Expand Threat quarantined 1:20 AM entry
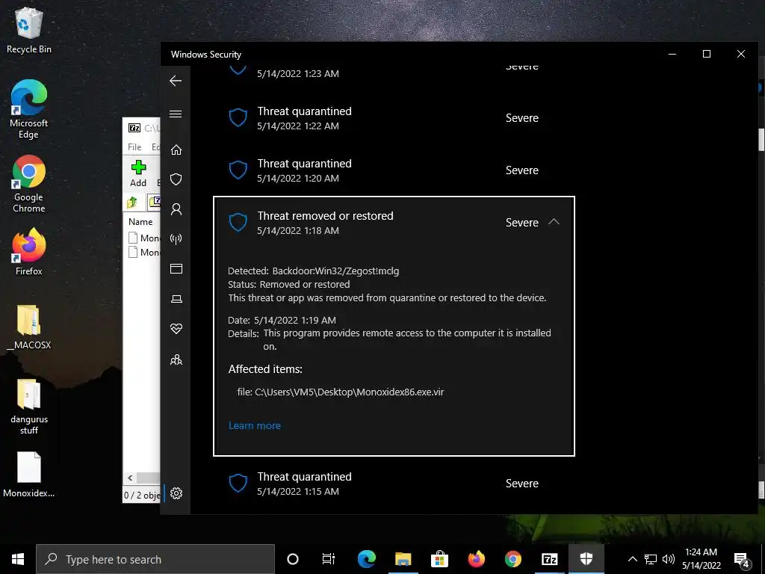The image size is (765, 574). 394,170
